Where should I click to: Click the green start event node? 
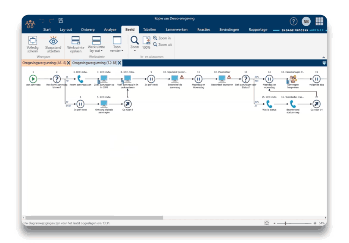click(x=33, y=79)
